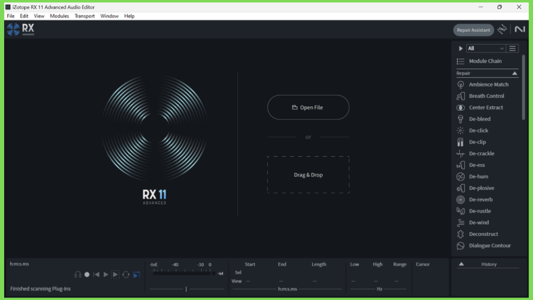
Task: Click the slider handle below the level meter
Action: (x=186, y=289)
